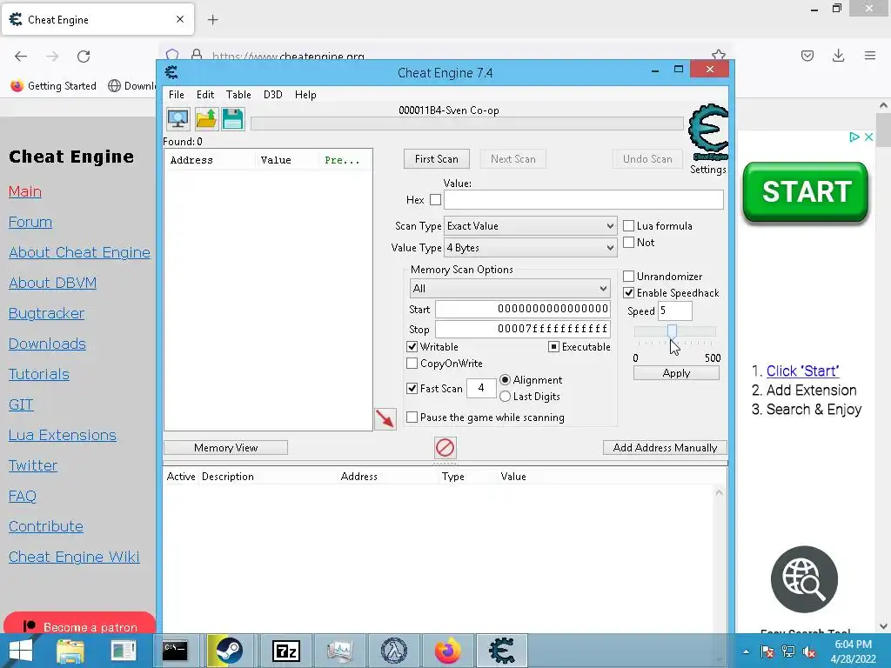Disable the Enable Speedhack checkbox
The image size is (891, 668).
tap(628, 293)
